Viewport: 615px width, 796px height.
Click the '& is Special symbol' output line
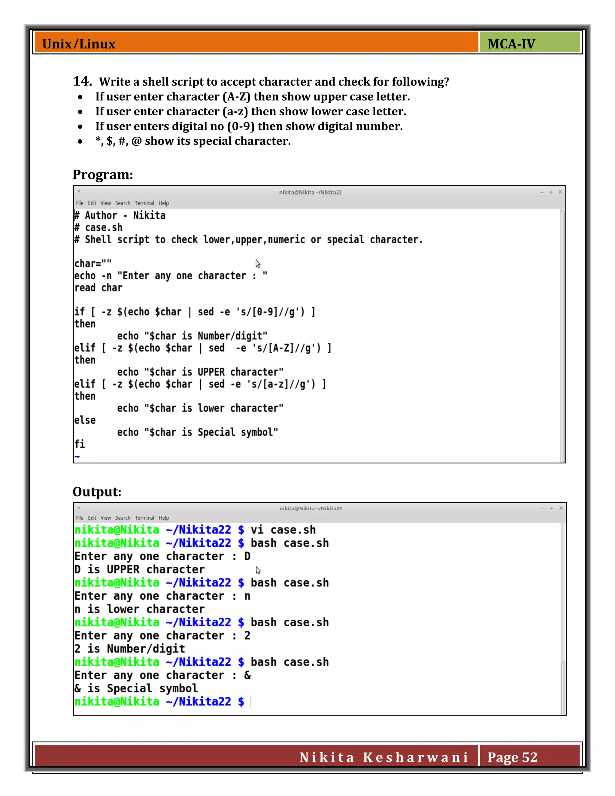click(x=136, y=688)
